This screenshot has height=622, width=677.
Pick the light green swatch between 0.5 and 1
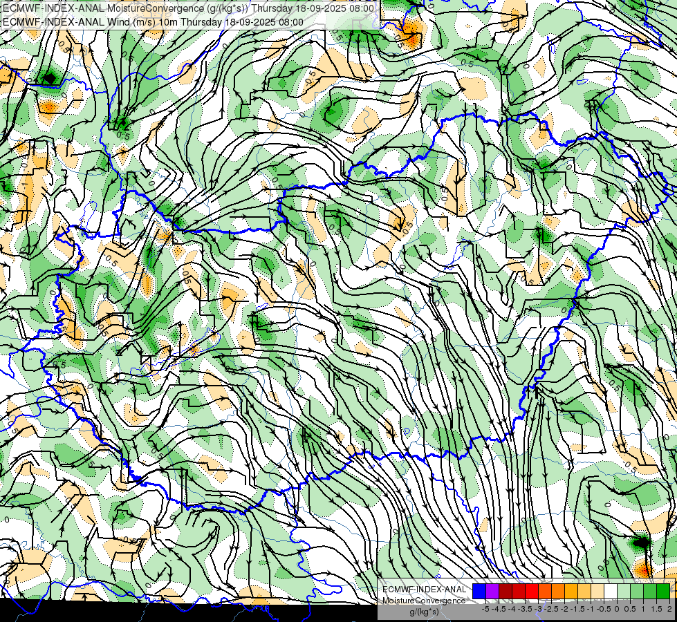637,592
